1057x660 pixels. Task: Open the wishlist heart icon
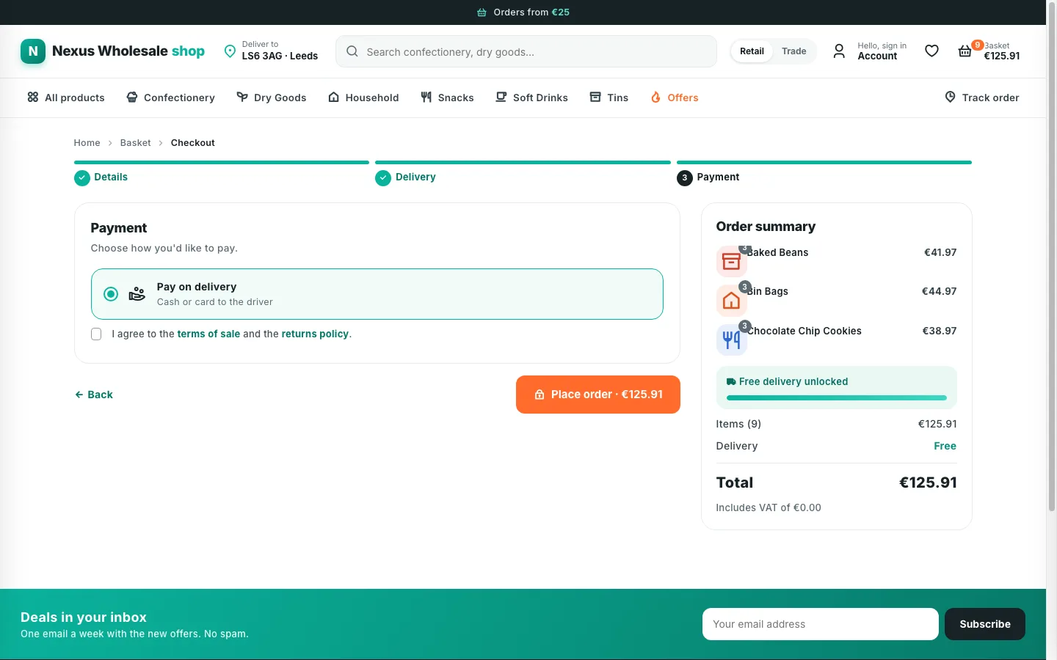931,51
